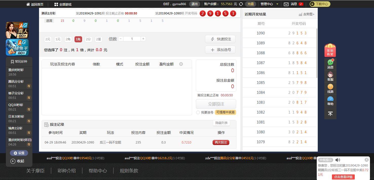This screenshot has width=374, height=180.
Task: Select 腾讯分分彩 in sidebar
Action: coord(19,84)
